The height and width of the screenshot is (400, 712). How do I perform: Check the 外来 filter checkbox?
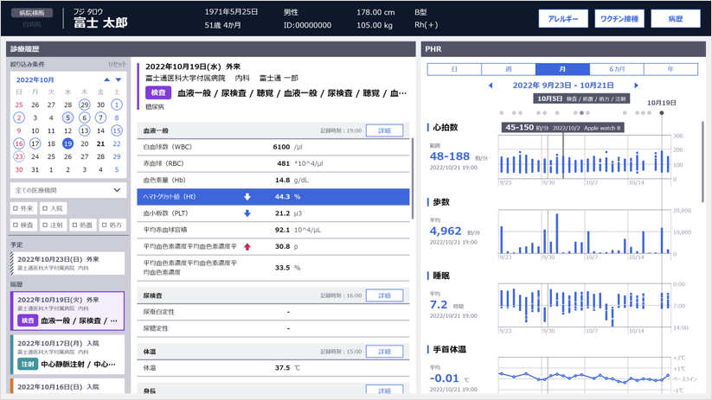click(x=16, y=208)
